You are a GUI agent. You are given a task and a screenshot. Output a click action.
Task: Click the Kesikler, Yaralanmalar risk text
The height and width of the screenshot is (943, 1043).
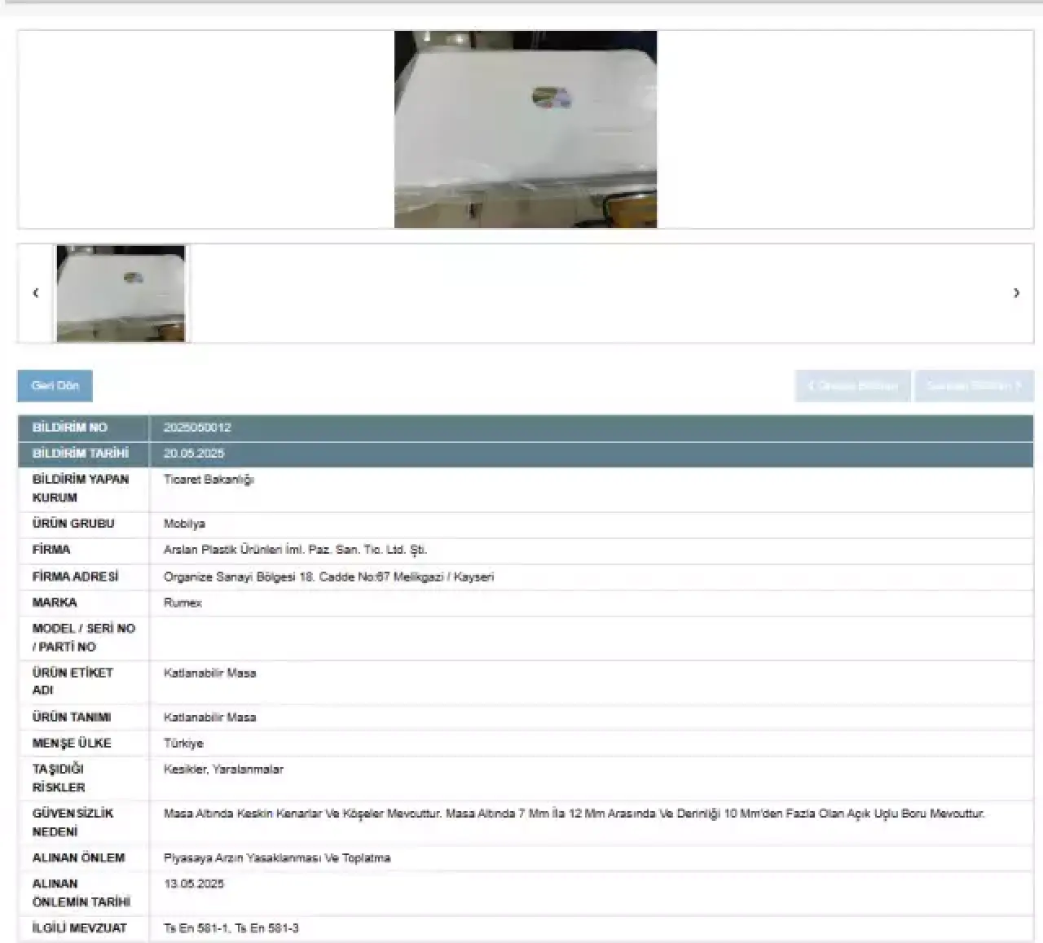(x=223, y=770)
